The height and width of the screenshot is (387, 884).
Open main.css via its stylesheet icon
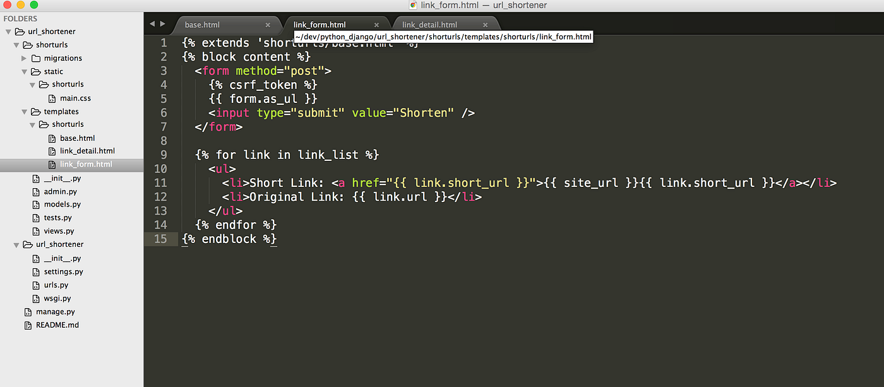click(x=51, y=98)
